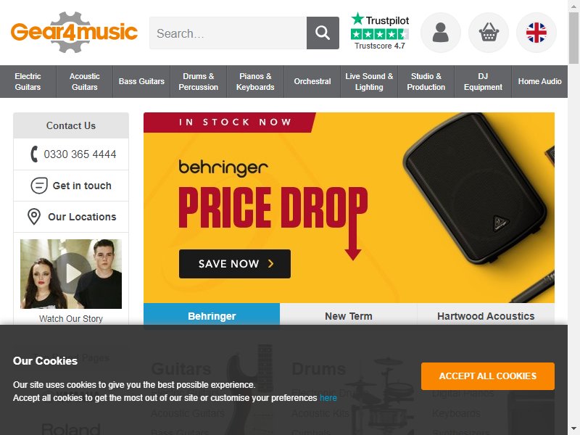Image resolution: width=580 pixels, height=435 pixels.
Task: Switch to the Hartwood Acoustics banner tab
Action: (x=486, y=316)
